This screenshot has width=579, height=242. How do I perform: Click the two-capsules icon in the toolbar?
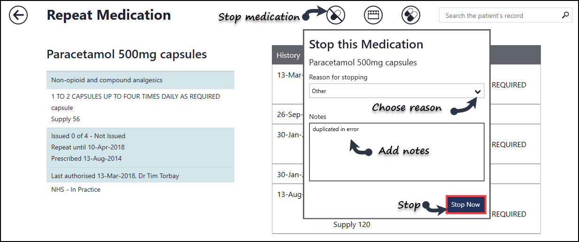(410, 16)
